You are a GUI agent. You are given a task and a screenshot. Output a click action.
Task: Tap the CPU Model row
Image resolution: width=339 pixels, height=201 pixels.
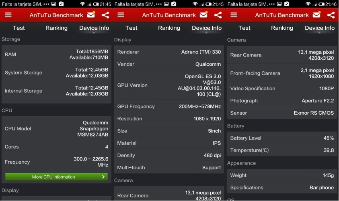tap(56, 128)
